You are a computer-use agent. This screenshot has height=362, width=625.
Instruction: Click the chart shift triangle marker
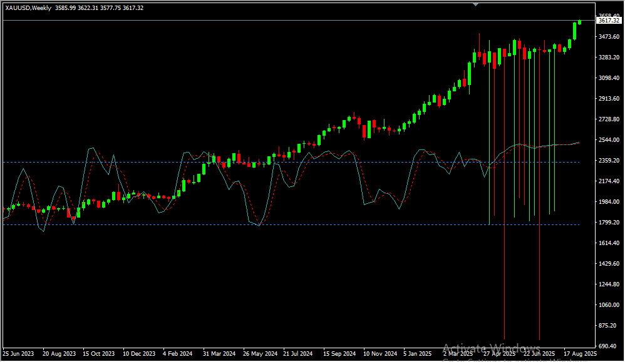coord(475,4)
